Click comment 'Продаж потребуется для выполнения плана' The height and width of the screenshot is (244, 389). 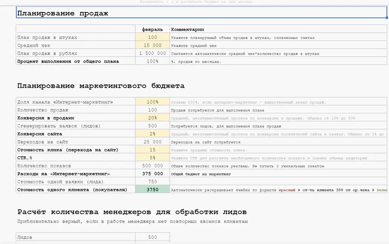point(217,110)
